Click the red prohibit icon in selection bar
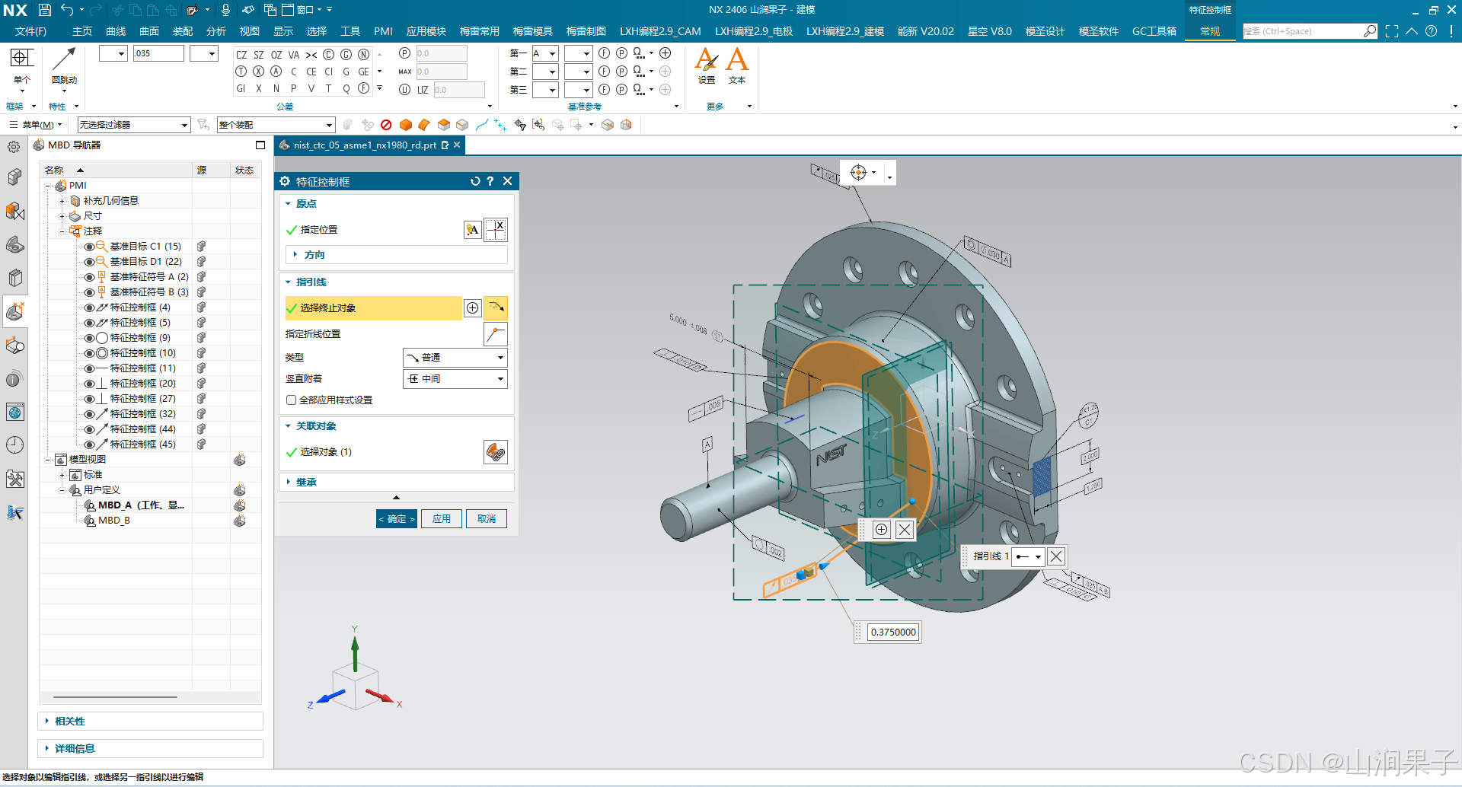Image resolution: width=1462 pixels, height=787 pixels. tap(386, 125)
